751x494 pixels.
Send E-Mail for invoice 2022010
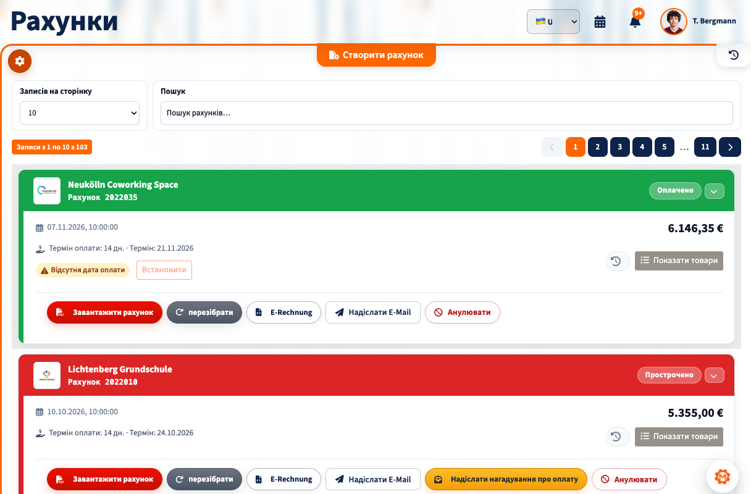[373, 479]
